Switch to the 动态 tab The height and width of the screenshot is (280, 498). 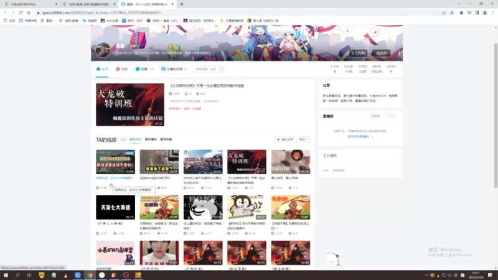point(122,69)
